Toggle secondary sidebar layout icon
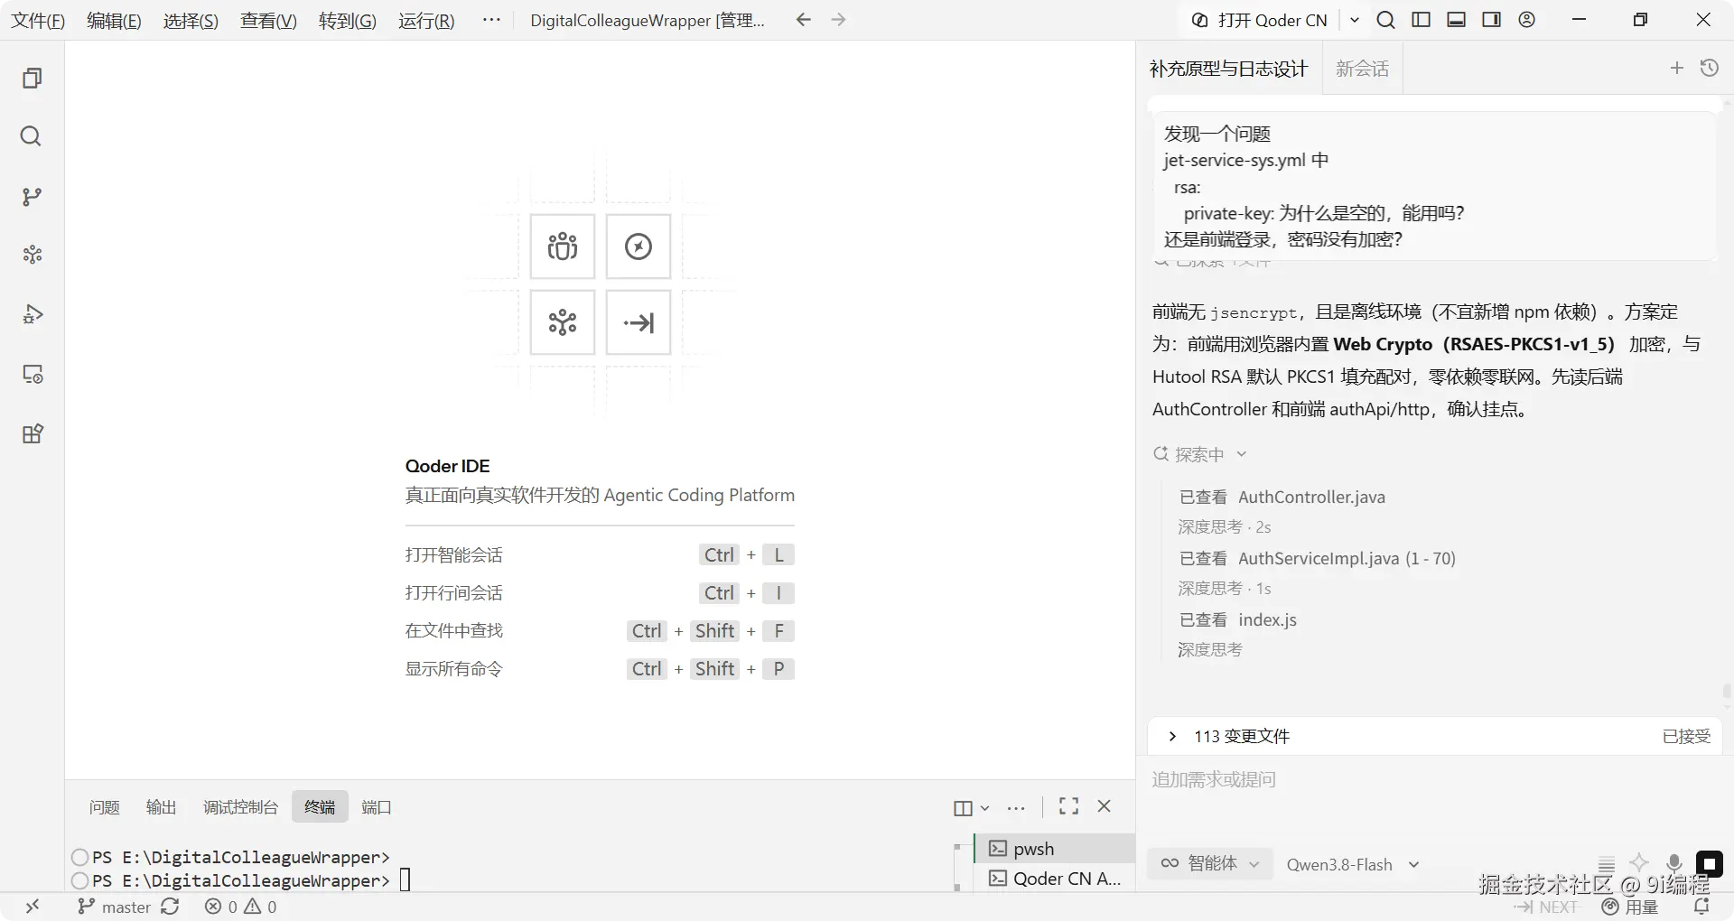 (x=1492, y=20)
